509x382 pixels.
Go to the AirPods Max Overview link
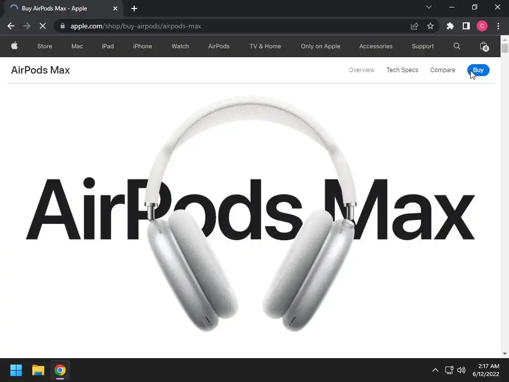coord(362,70)
